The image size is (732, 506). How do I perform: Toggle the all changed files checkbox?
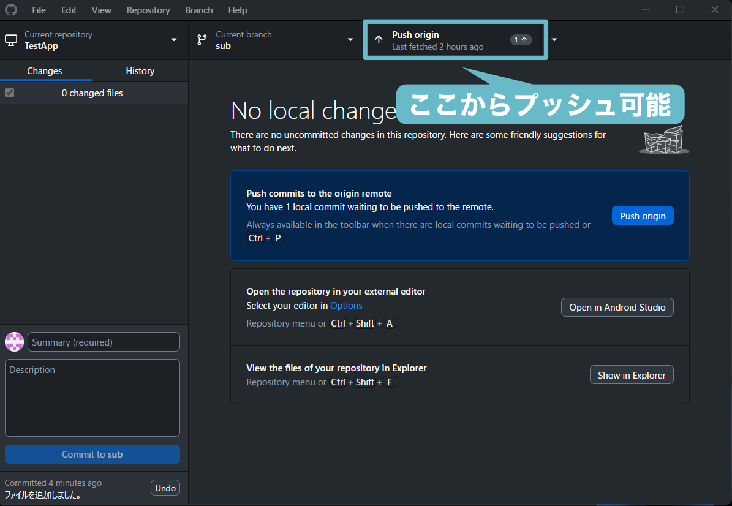9,93
